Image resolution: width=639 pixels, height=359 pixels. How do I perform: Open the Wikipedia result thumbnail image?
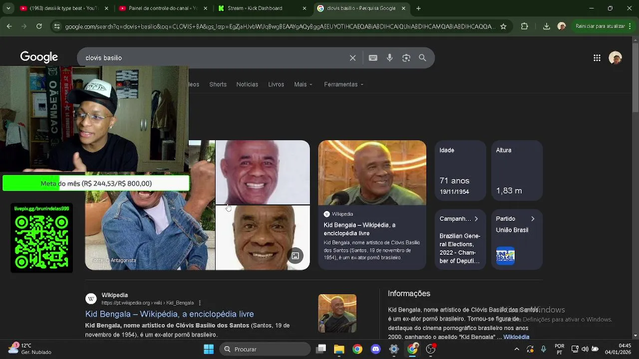337,313
